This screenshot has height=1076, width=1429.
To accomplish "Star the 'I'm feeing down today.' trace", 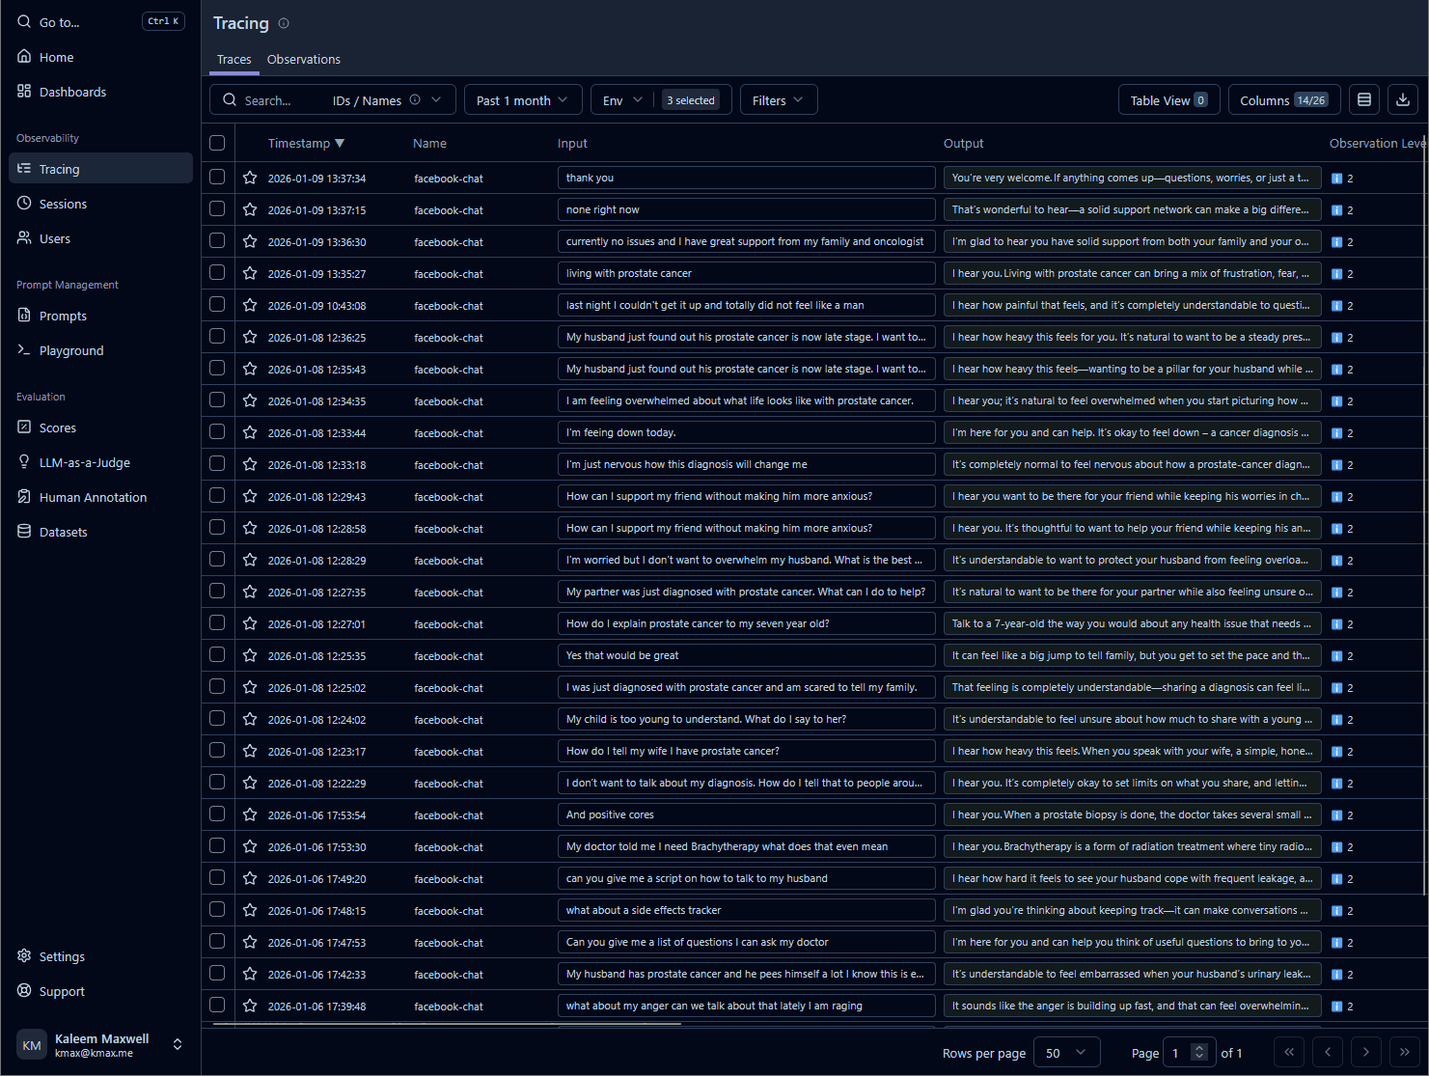I will 250,432.
